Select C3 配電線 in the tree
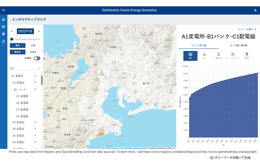 22,109
